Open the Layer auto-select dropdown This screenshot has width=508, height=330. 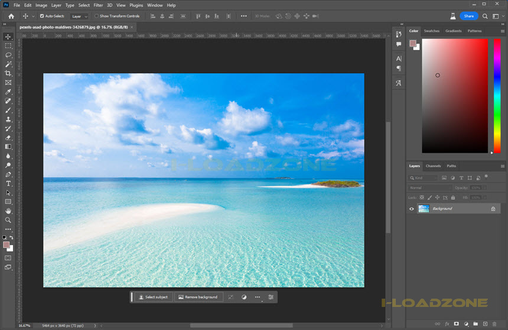(79, 16)
